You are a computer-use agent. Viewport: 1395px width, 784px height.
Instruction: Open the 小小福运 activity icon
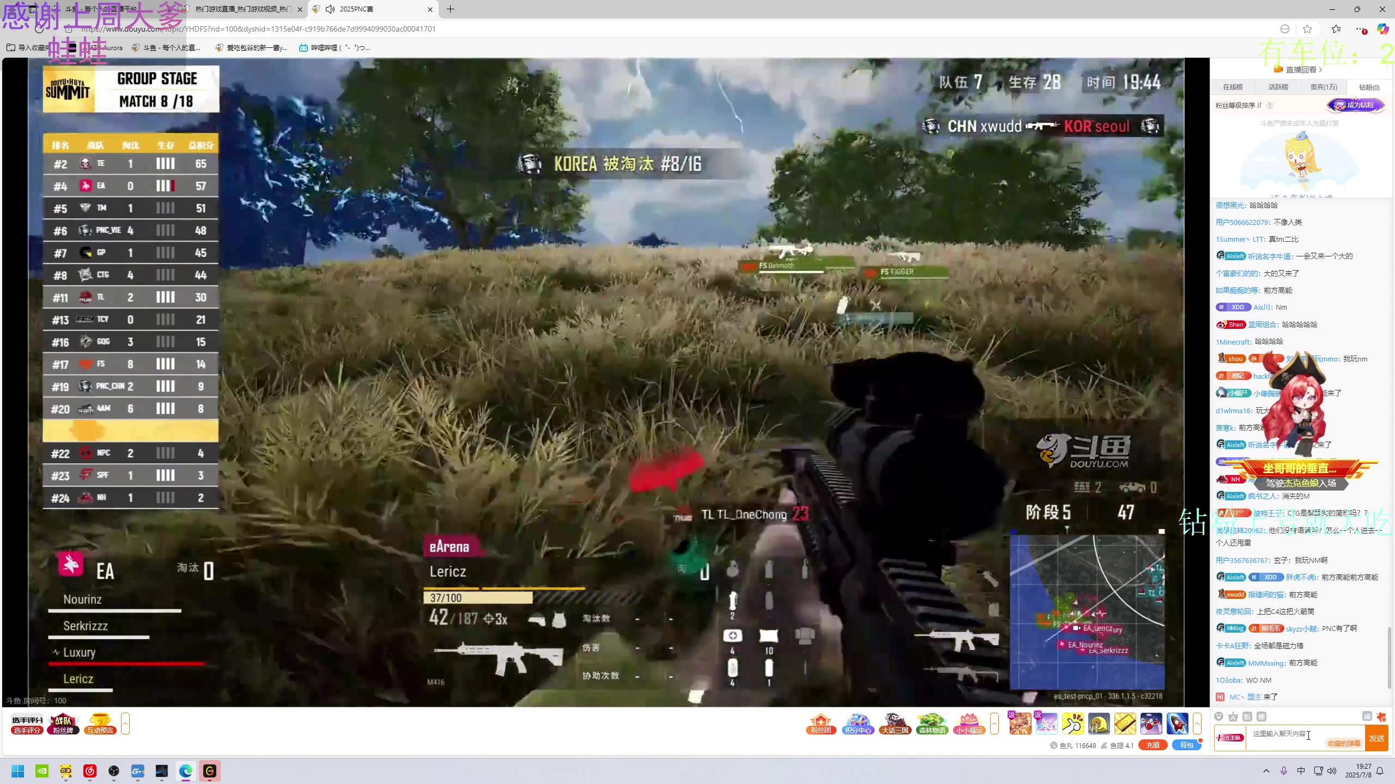pos(969,724)
